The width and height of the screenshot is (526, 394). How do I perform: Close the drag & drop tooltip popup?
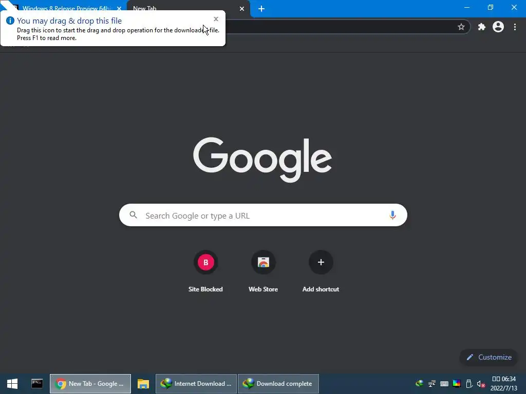point(216,19)
